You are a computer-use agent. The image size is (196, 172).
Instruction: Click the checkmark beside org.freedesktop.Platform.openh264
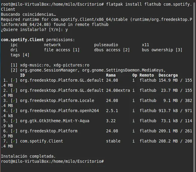pos(14,111)
